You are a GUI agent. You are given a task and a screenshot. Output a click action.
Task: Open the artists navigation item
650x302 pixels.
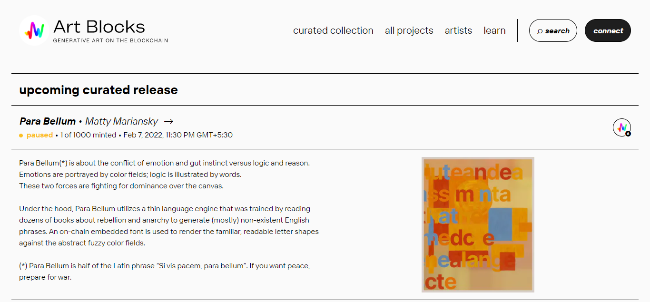point(458,30)
